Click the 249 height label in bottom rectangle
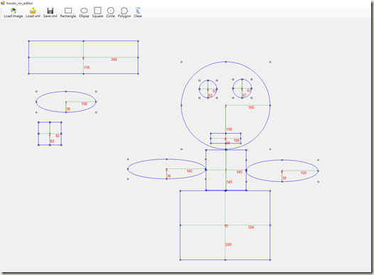 (x=228, y=244)
